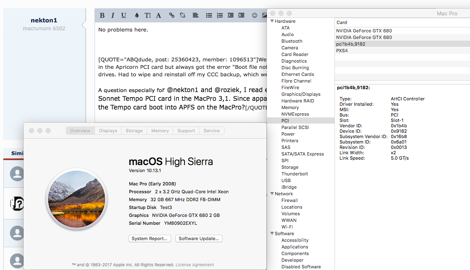Select Bluetooth in System Report sidebar
This screenshot has height=270, width=470.
point(292,41)
